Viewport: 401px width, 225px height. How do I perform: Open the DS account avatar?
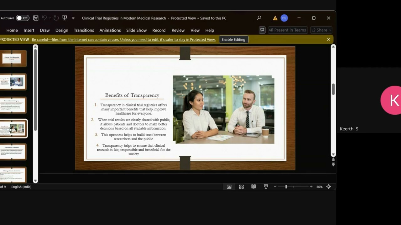(284, 18)
